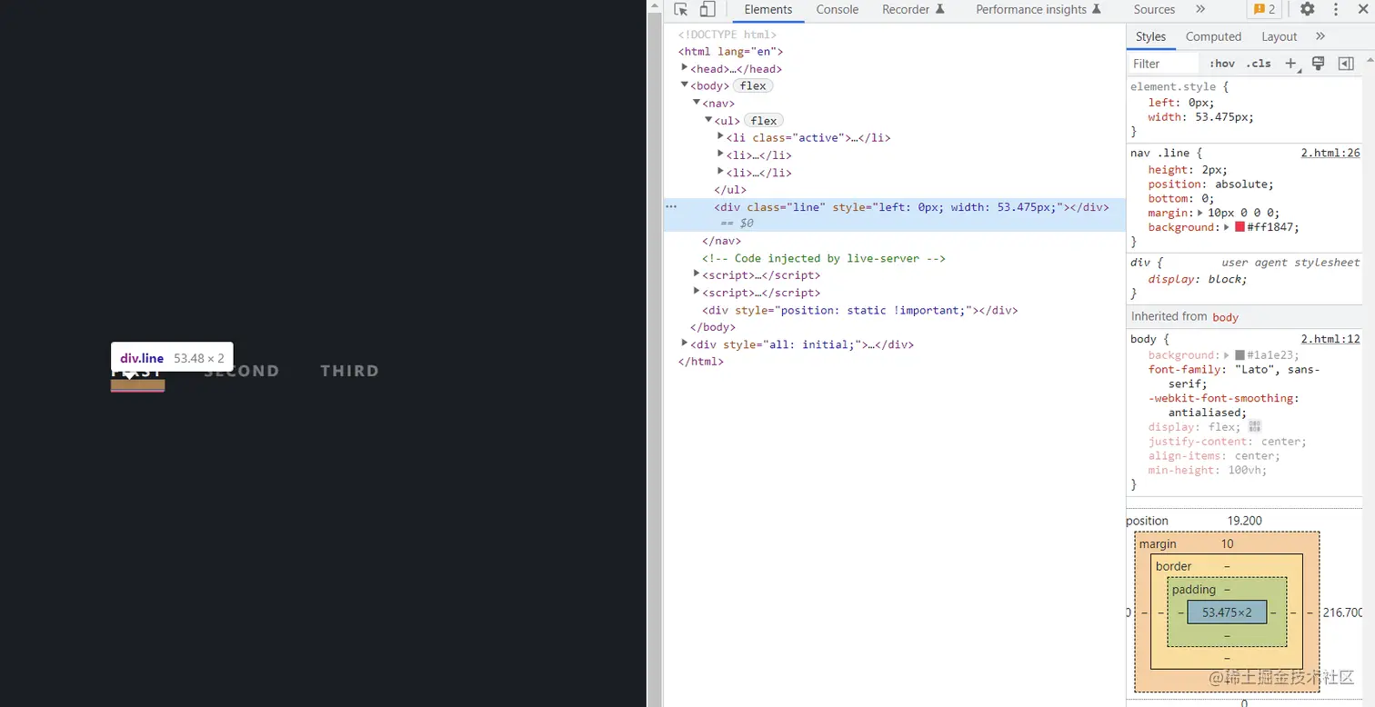The image size is (1375, 707).
Task: Click the new style rule plus icon
Action: pyautogui.click(x=1290, y=64)
